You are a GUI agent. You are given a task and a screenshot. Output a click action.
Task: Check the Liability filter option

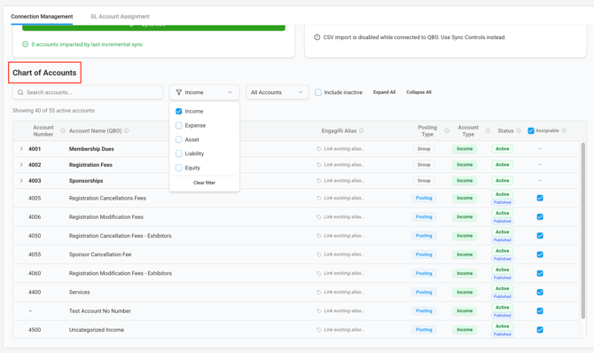pos(179,153)
